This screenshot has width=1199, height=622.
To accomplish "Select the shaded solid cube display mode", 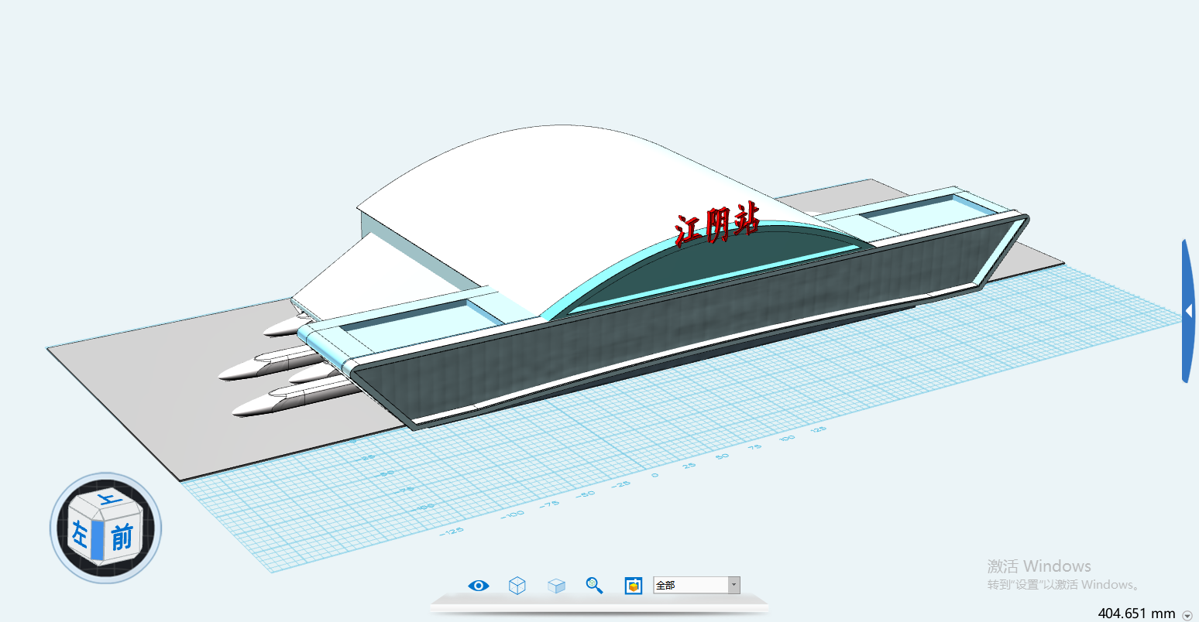I will click(556, 586).
